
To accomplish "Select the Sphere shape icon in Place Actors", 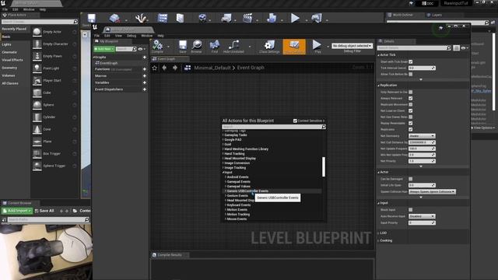I will click(x=37, y=105).
